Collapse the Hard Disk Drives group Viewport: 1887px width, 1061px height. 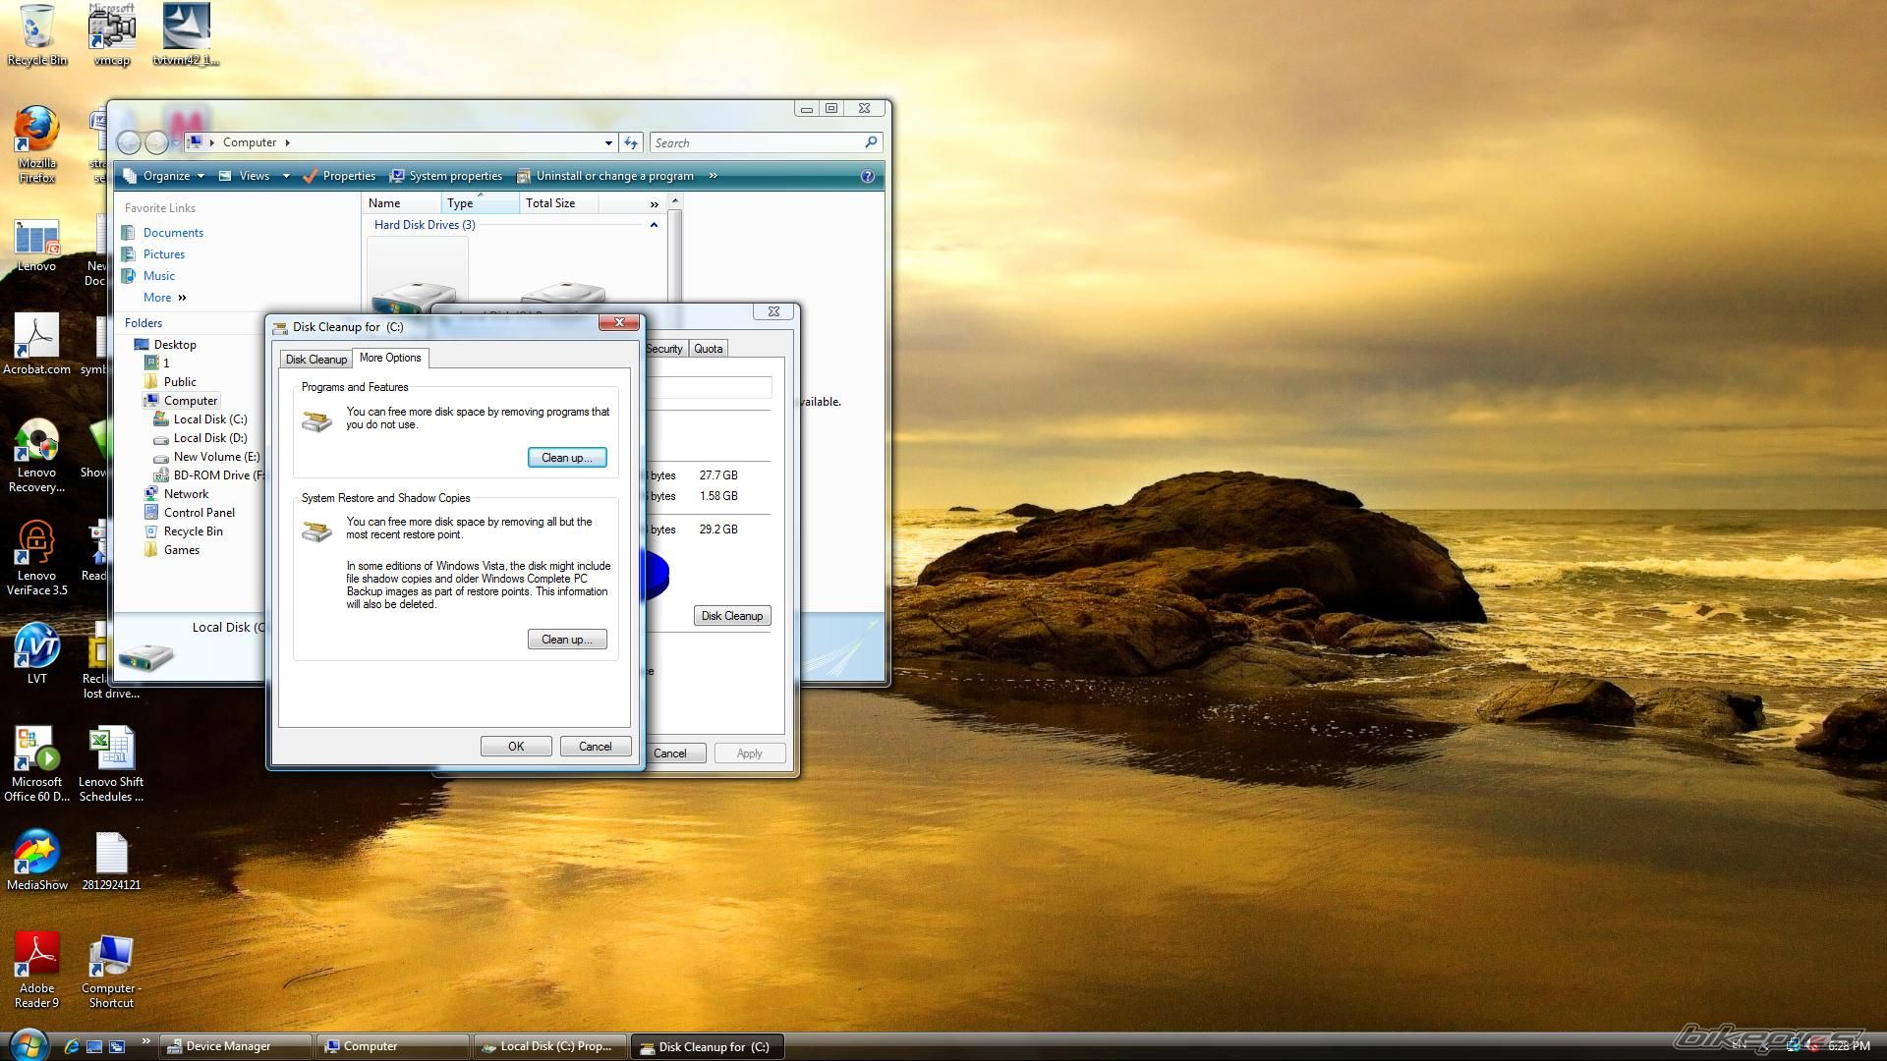[x=654, y=225]
